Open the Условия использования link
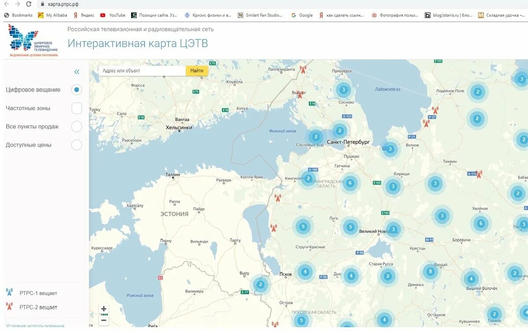Image resolution: width=528 pixels, height=331 pixels. pyautogui.click(x=35, y=326)
